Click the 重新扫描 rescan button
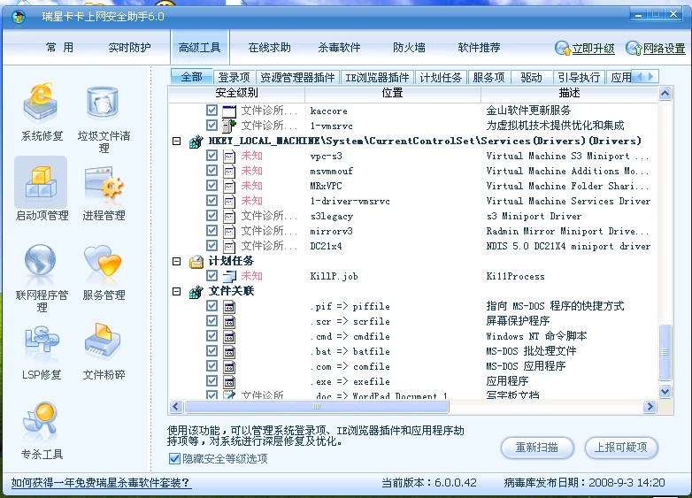Screen dimensions: 692x498 point(537,448)
